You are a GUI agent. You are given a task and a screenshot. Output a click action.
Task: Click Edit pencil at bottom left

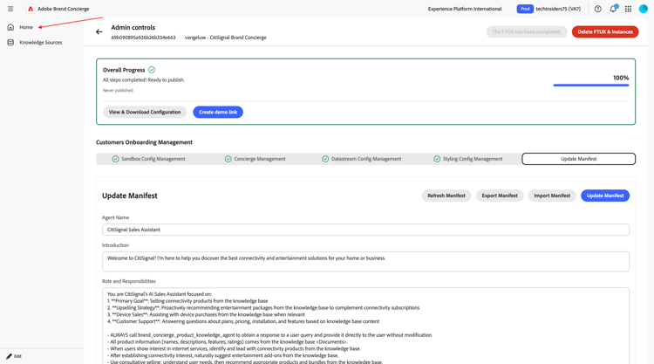[x=14, y=356]
